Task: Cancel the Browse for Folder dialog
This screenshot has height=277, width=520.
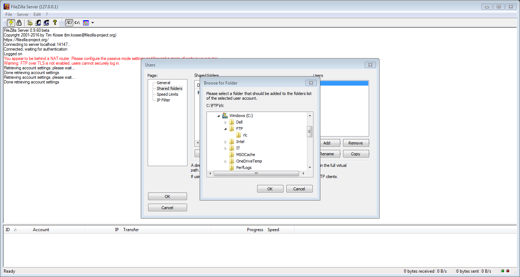Action: (x=299, y=189)
